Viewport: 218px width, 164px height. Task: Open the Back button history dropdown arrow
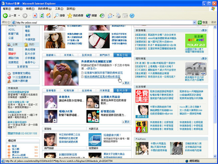pyautogui.click(x=19, y=16)
